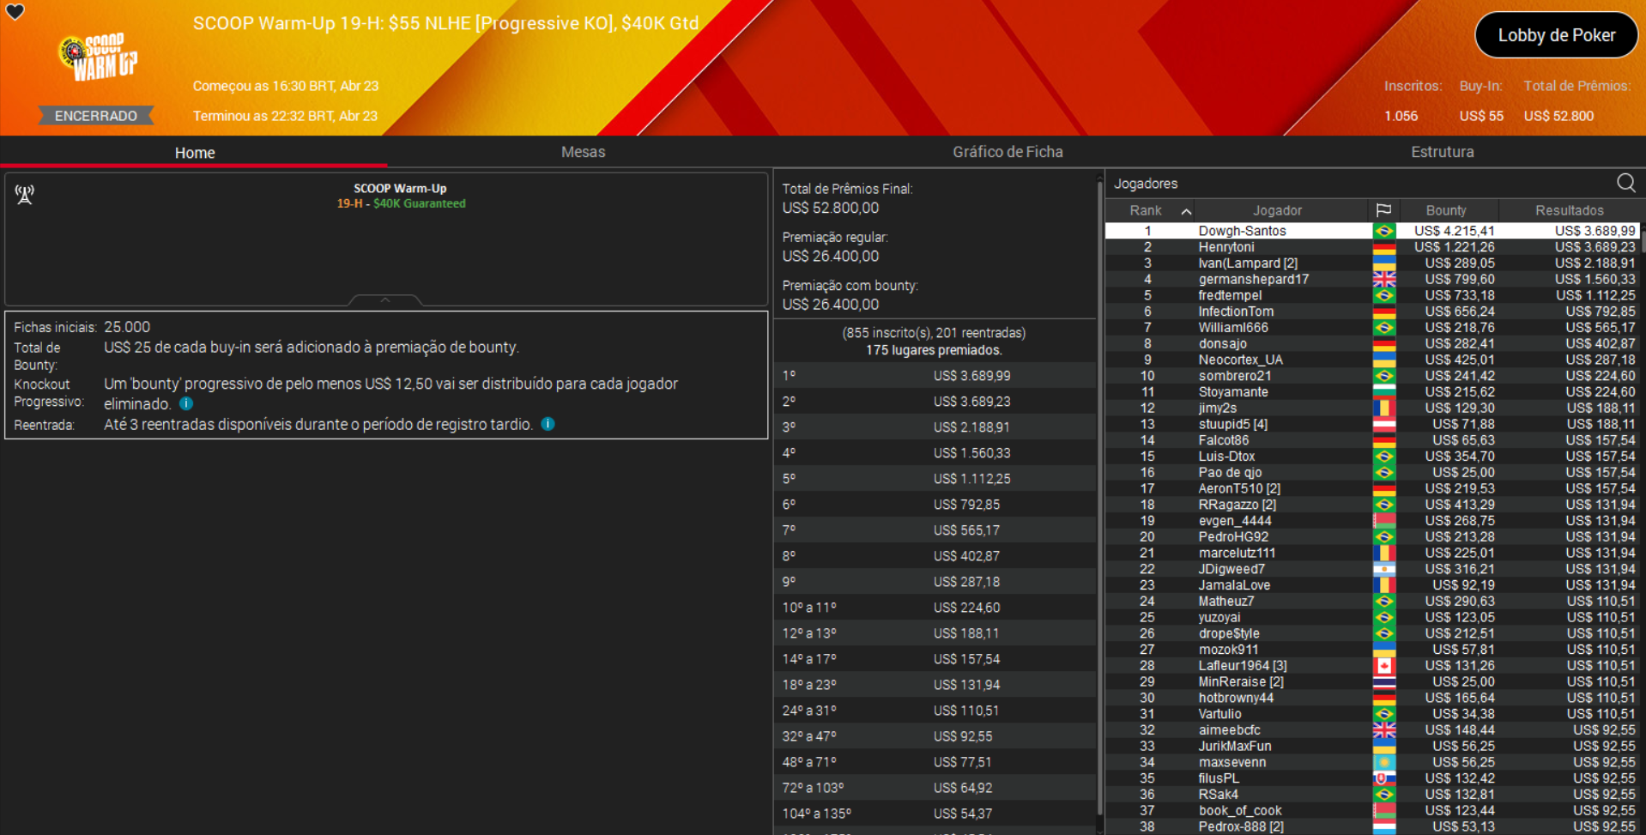Click the prize list vertical scrollbar
Viewport: 1646px width, 835px height.
point(1099,498)
